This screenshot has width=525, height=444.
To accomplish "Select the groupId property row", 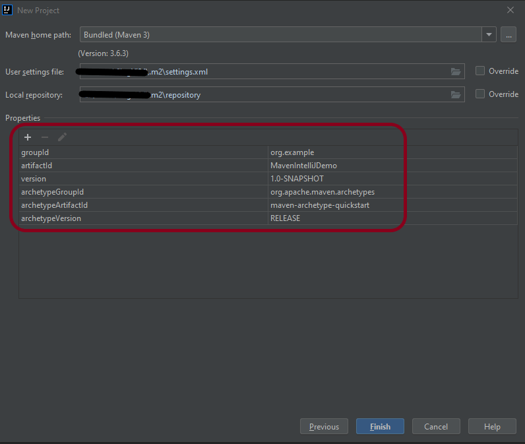I will 143,152.
